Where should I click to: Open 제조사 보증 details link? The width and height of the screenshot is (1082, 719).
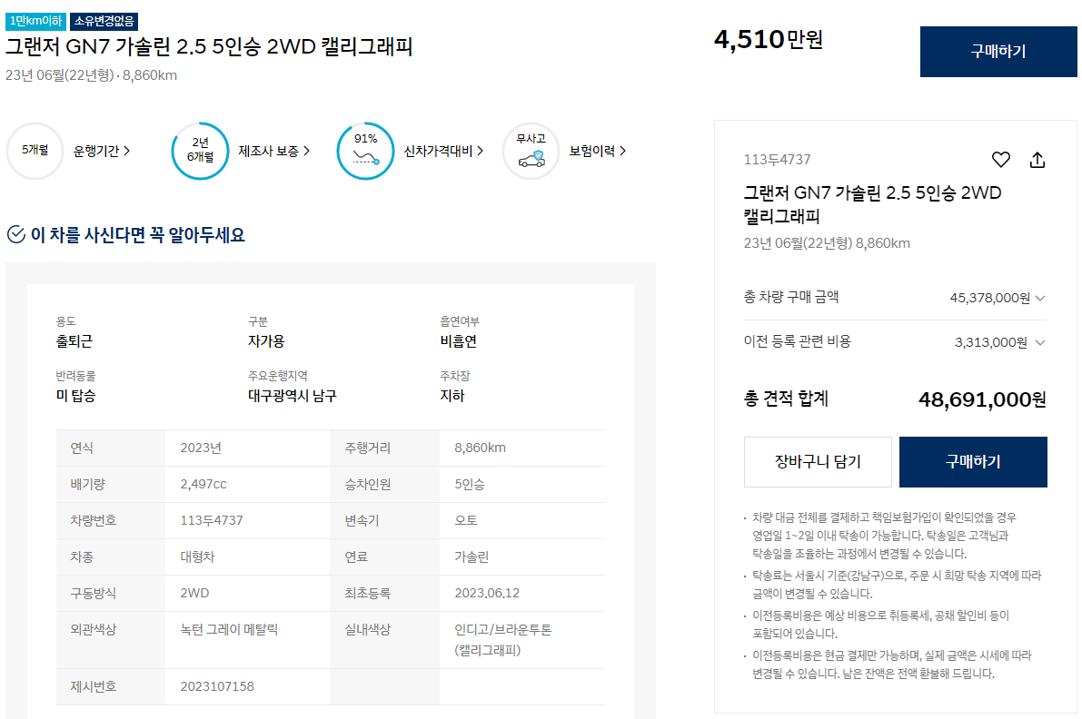274,151
